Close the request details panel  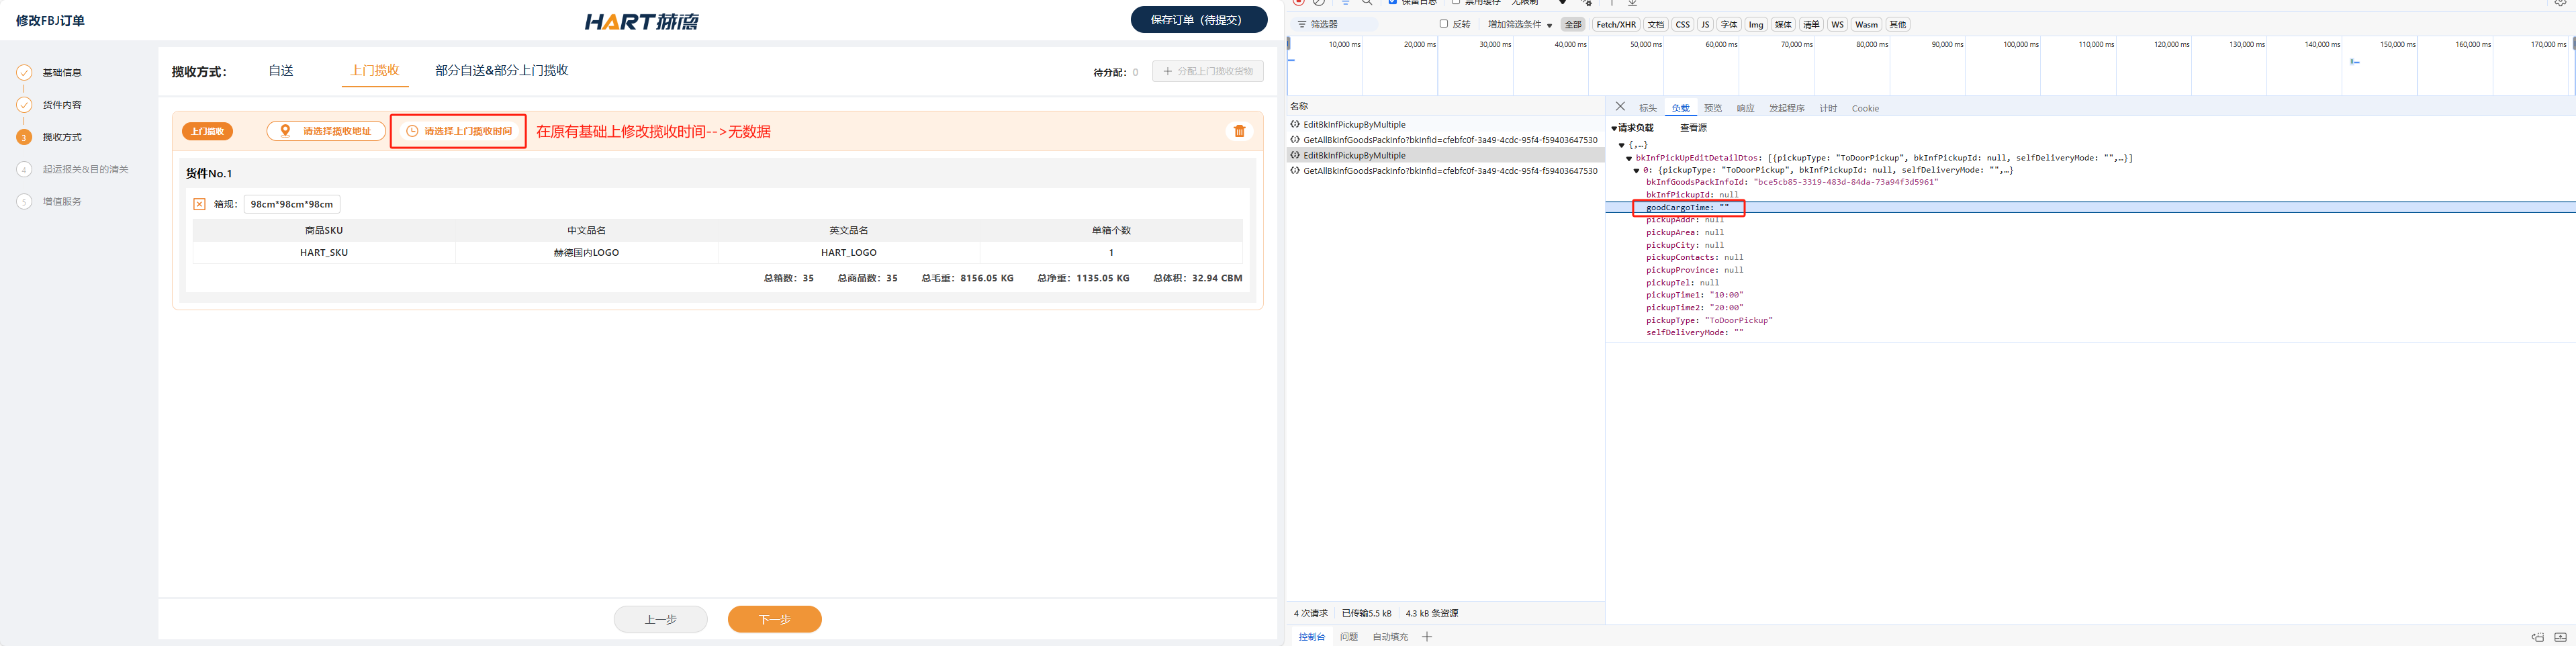[1620, 107]
